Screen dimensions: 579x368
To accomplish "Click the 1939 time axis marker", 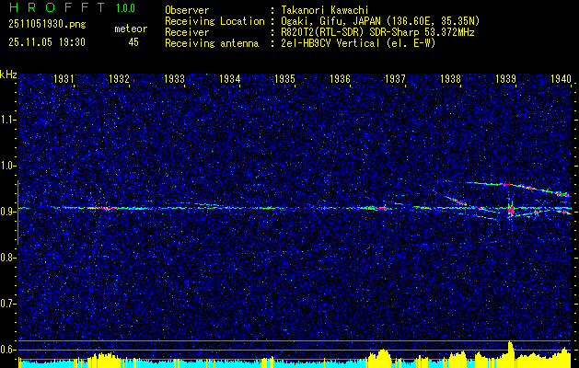I will pos(506,79).
